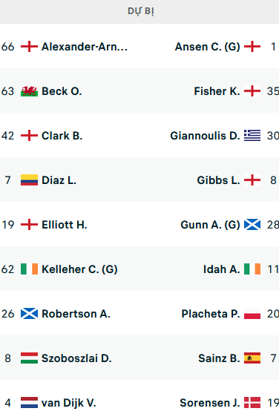This screenshot has width=279, height=414.
Task: Click the Scotland flag next to Robertson A.
Action: click(29, 314)
